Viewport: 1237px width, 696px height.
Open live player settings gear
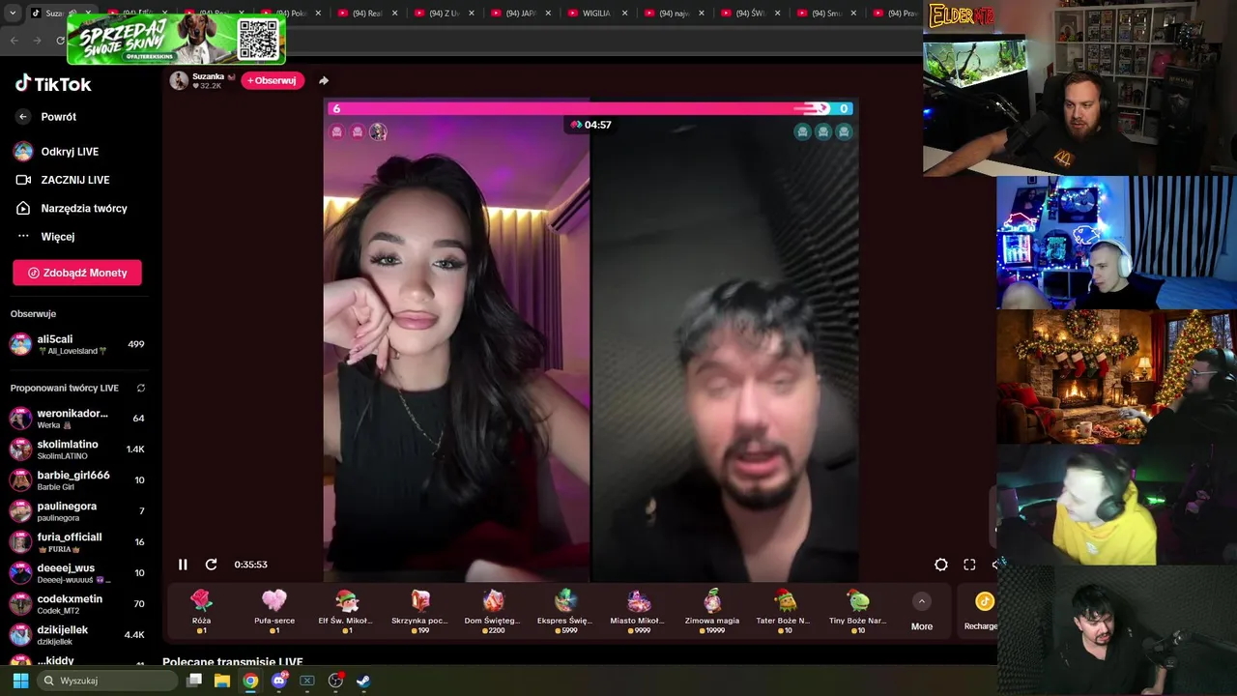(941, 565)
